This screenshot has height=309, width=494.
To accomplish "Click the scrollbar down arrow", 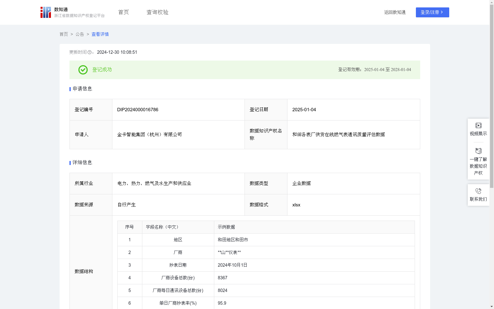I will point(492,307).
